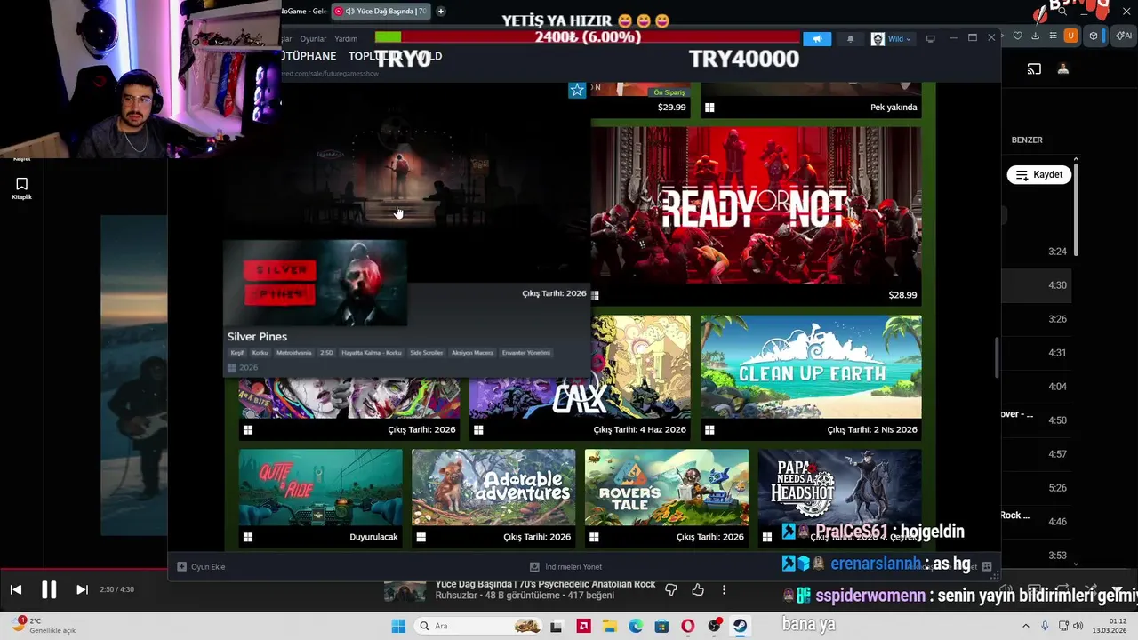The height and width of the screenshot is (640, 1138).
Task: Open the Adorable Adventures game card
Action: [493, 498]
